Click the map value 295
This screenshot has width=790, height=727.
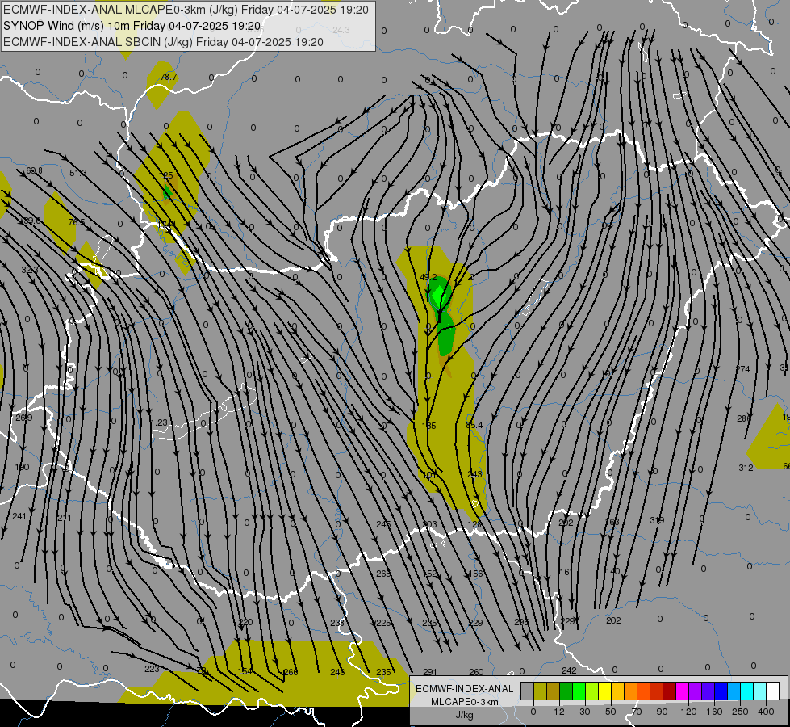tap(521, 623)
